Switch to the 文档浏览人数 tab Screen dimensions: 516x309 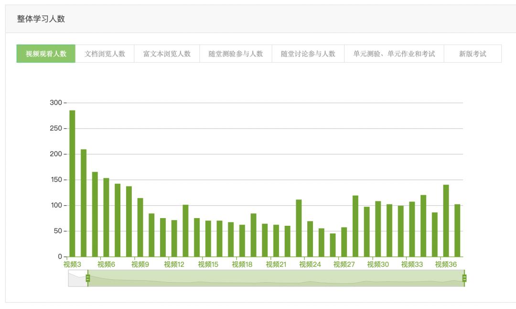point(105,54)
